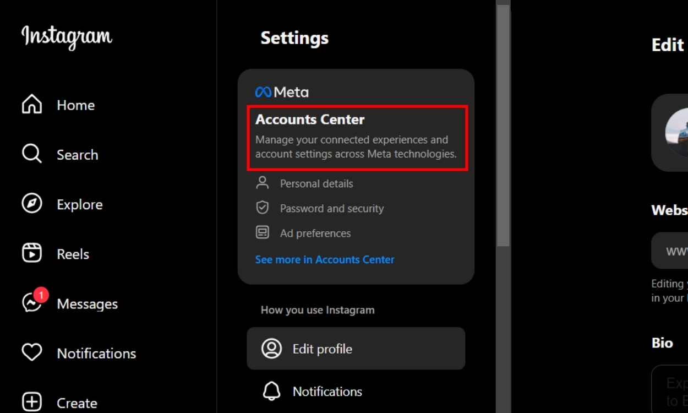Screen dimensions: 688x413
Task: Go to Home in sidebar
Action: pos(76,105)
